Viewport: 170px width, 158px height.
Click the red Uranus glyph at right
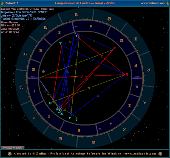point(127,75)
